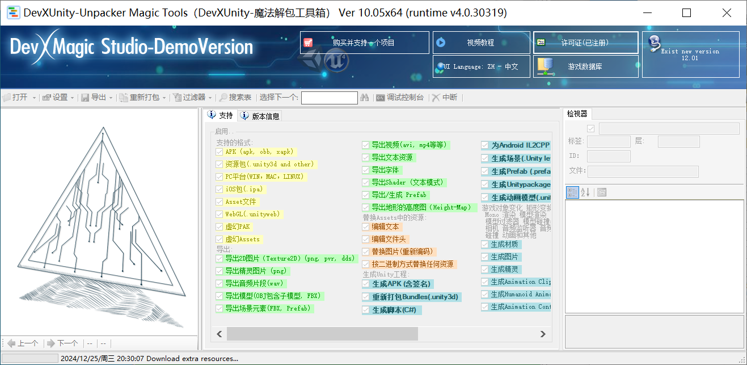Image resolution: width=747 pixels, height=365 pixels.
Task: Expand the 重新打包 repack dropdown
Action: point(164,98)
